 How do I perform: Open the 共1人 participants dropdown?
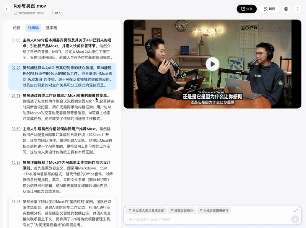pos(57,13)
